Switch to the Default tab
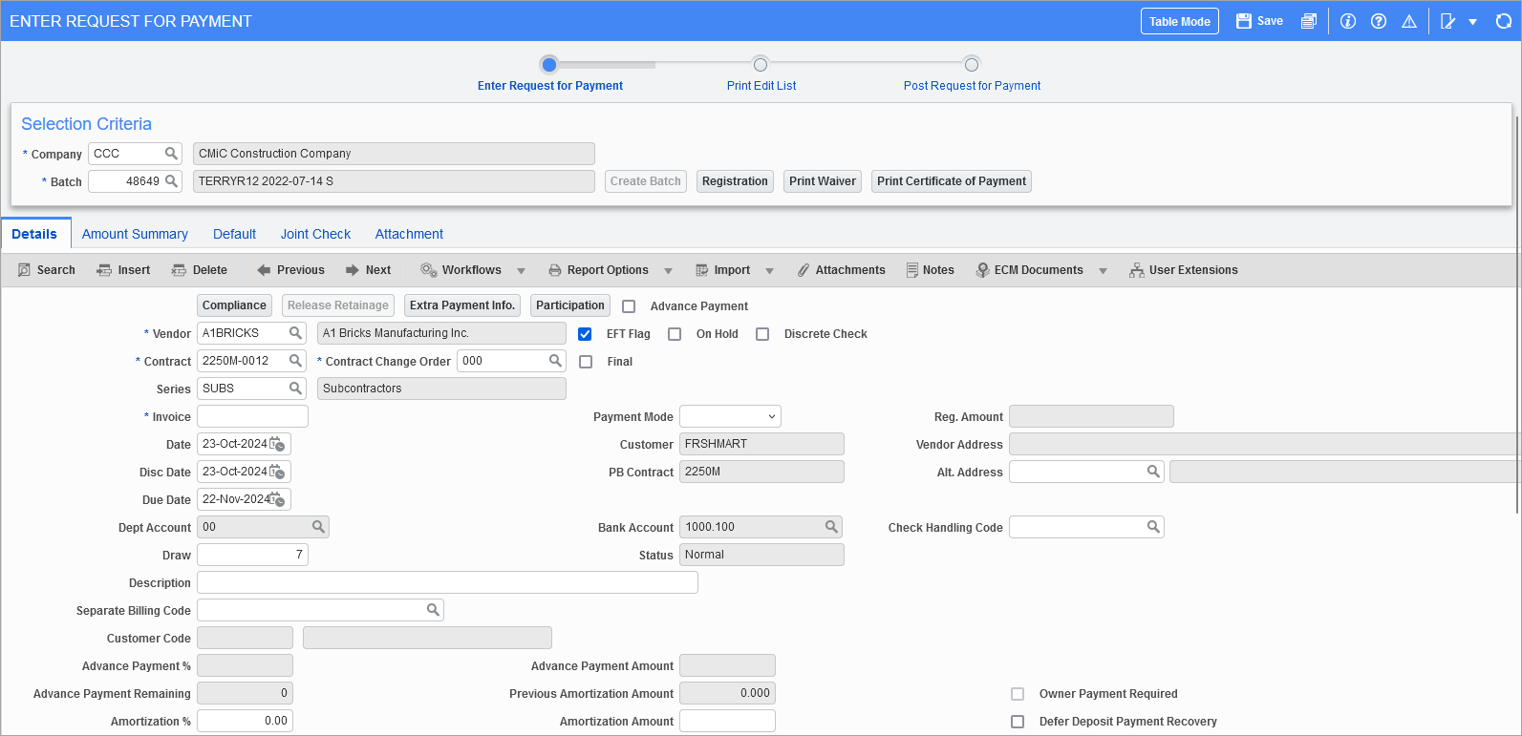 point(234,234)
